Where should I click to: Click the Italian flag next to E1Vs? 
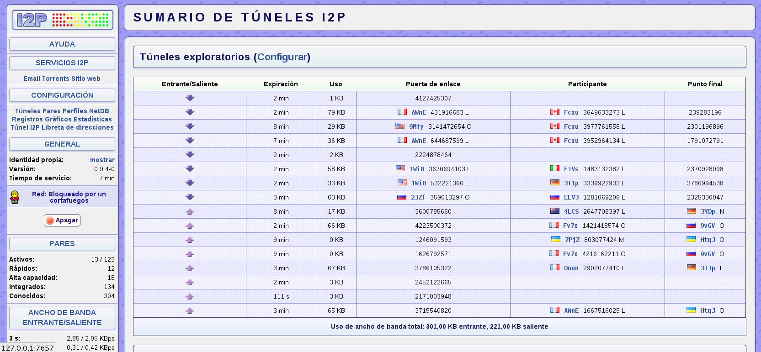click(x=555, y=168)
